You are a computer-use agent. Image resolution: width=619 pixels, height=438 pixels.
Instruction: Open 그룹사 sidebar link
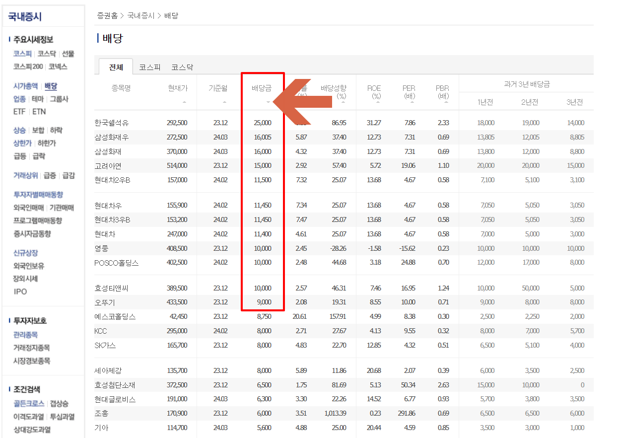(59, 99)
